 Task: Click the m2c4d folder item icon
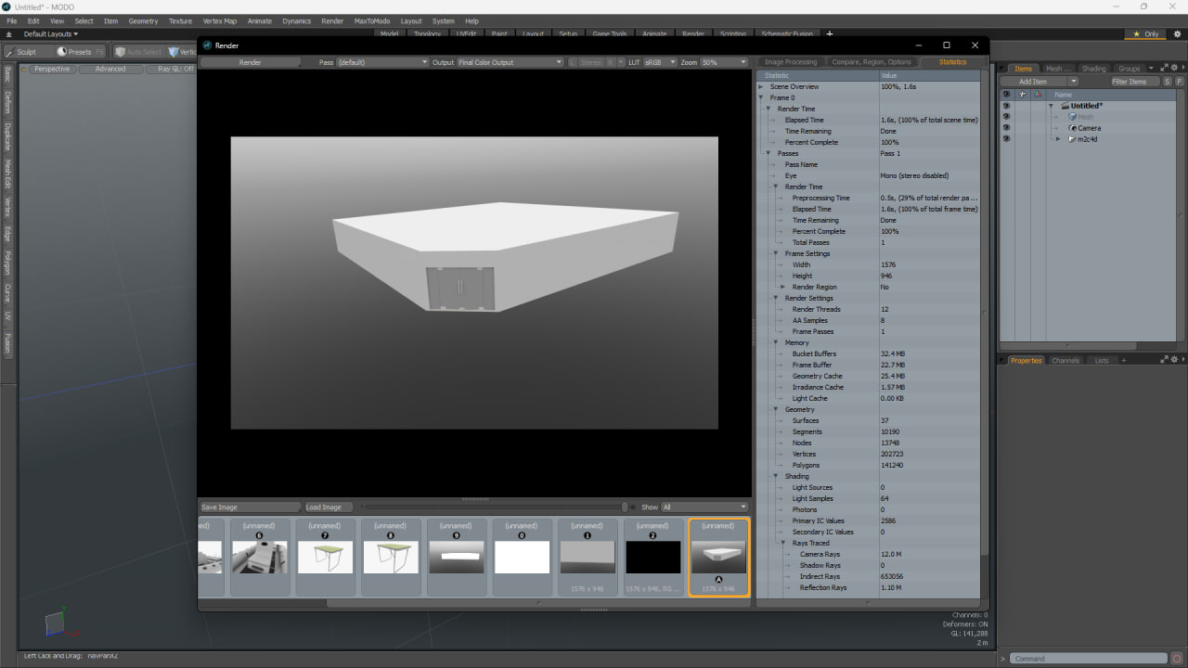pos(1072,139)
